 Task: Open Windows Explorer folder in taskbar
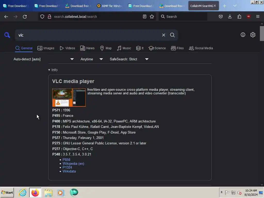(48, 192)
